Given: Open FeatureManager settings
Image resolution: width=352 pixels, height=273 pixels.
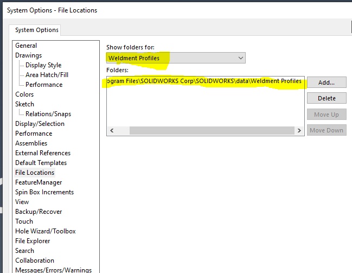Looking at the screenshot, I should tap(39, 182).
